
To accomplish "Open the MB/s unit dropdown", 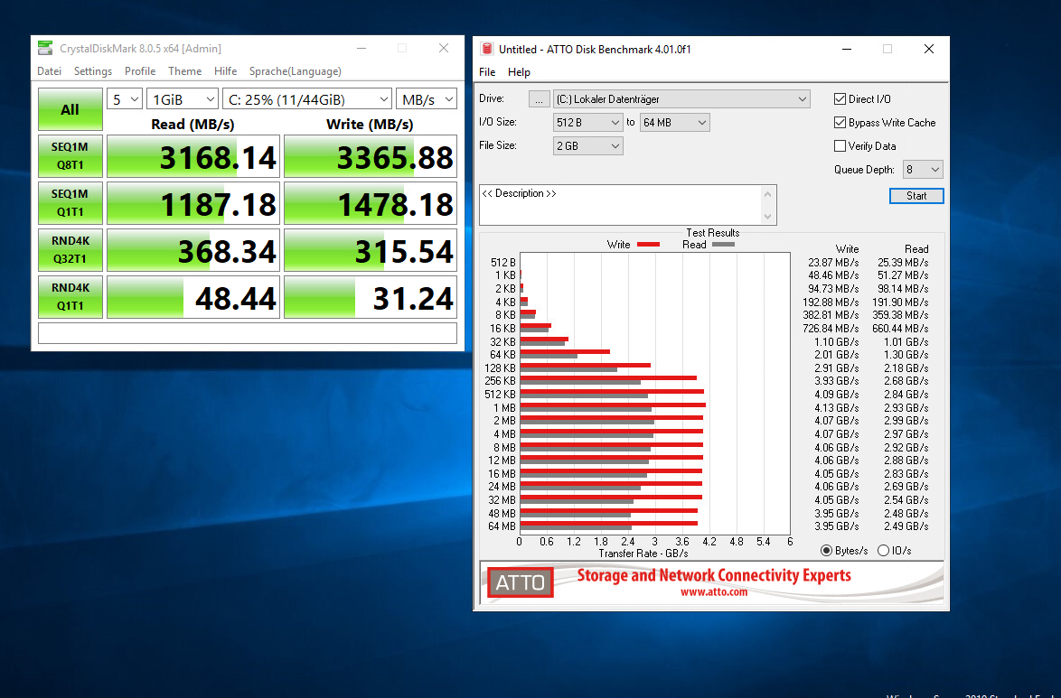I will pos(427,99).
